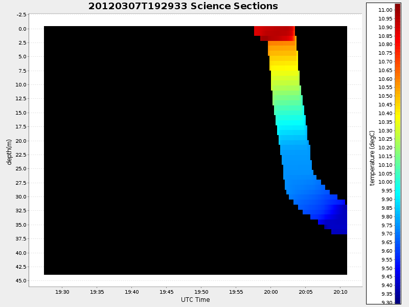
Task: Click the 0.0 depth axis tick label
Action: click(x=22, y=29)
